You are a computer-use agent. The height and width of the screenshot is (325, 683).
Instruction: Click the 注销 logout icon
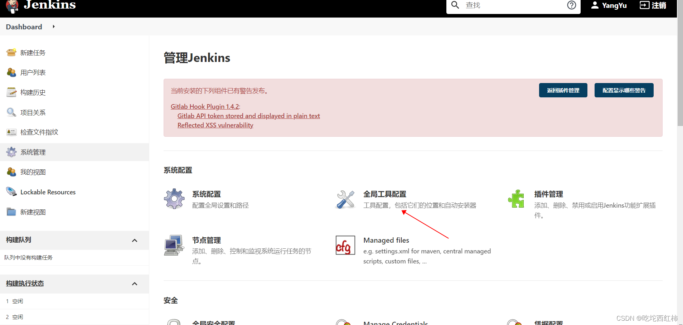coord(644,5)
